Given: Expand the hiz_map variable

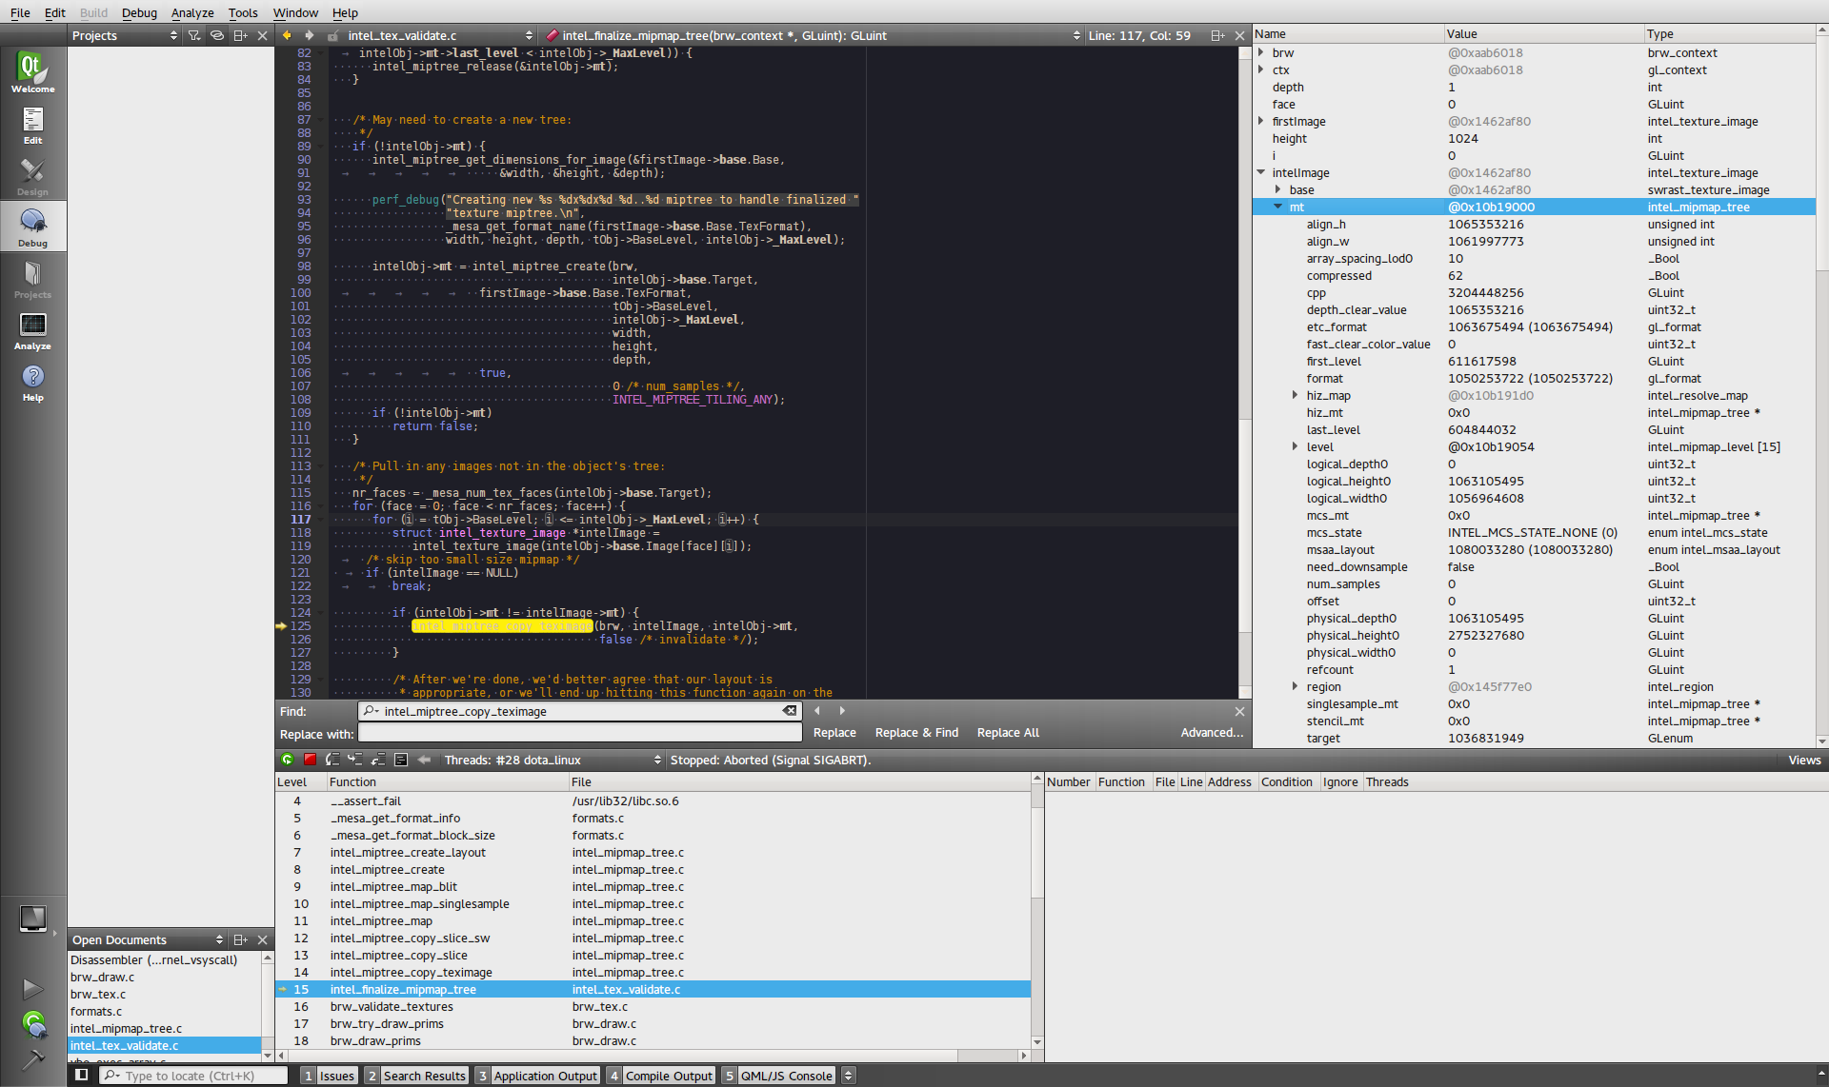Looking at the screenshot, I should point(1295,395).
